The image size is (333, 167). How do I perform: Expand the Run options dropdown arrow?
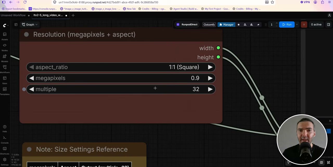click(297, 25)
